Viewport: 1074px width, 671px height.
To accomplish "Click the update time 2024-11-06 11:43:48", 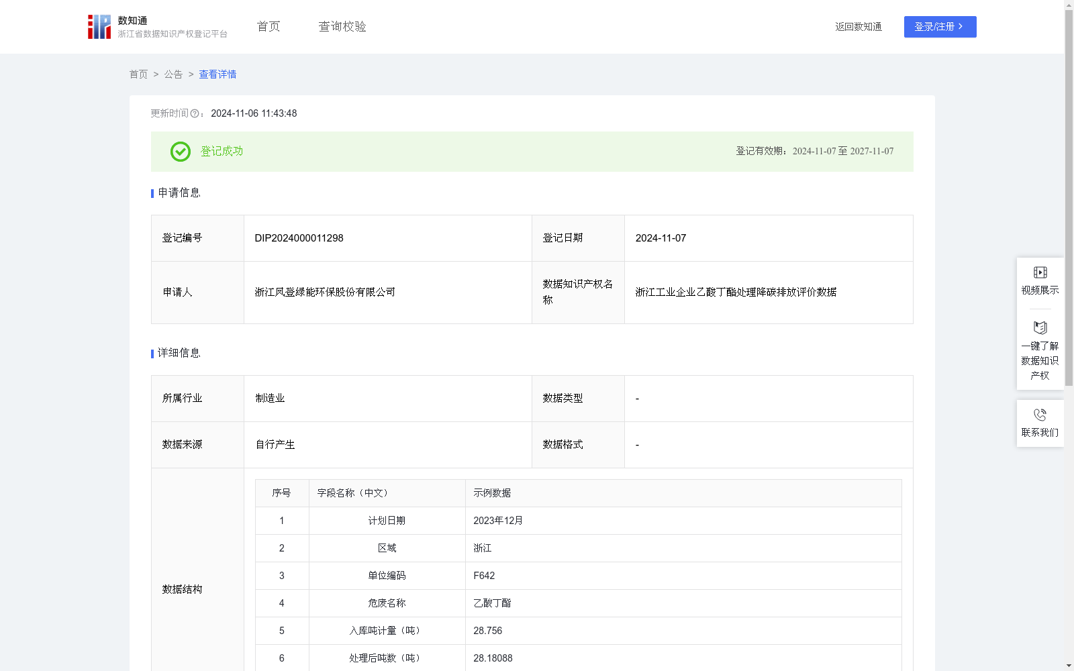I will point(254,113).
